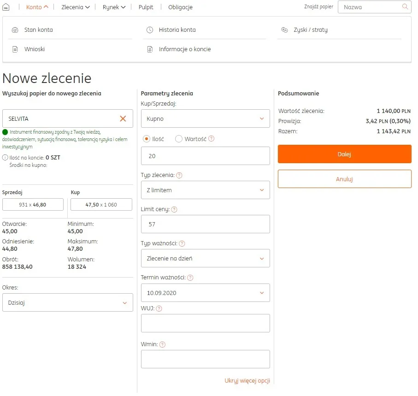
Task: Click the Kup offer 47,50 x 1 060
Action: click(x=101, y=205)
